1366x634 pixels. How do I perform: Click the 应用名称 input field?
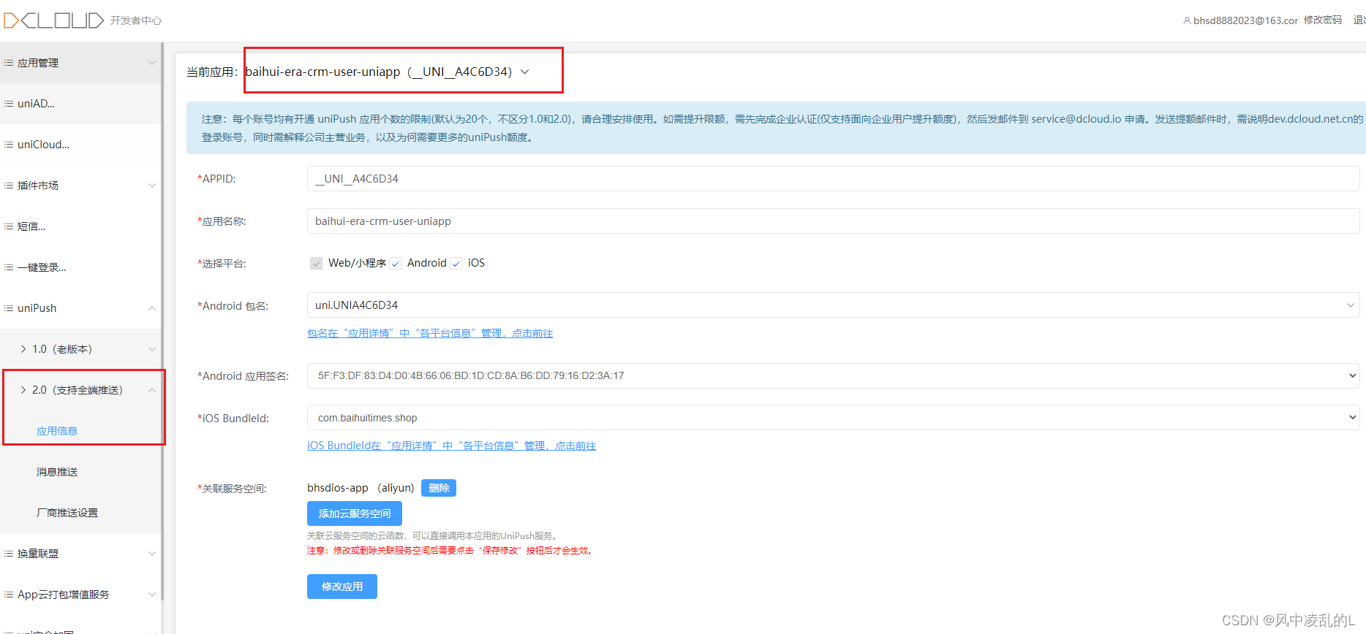coord(834,221)
